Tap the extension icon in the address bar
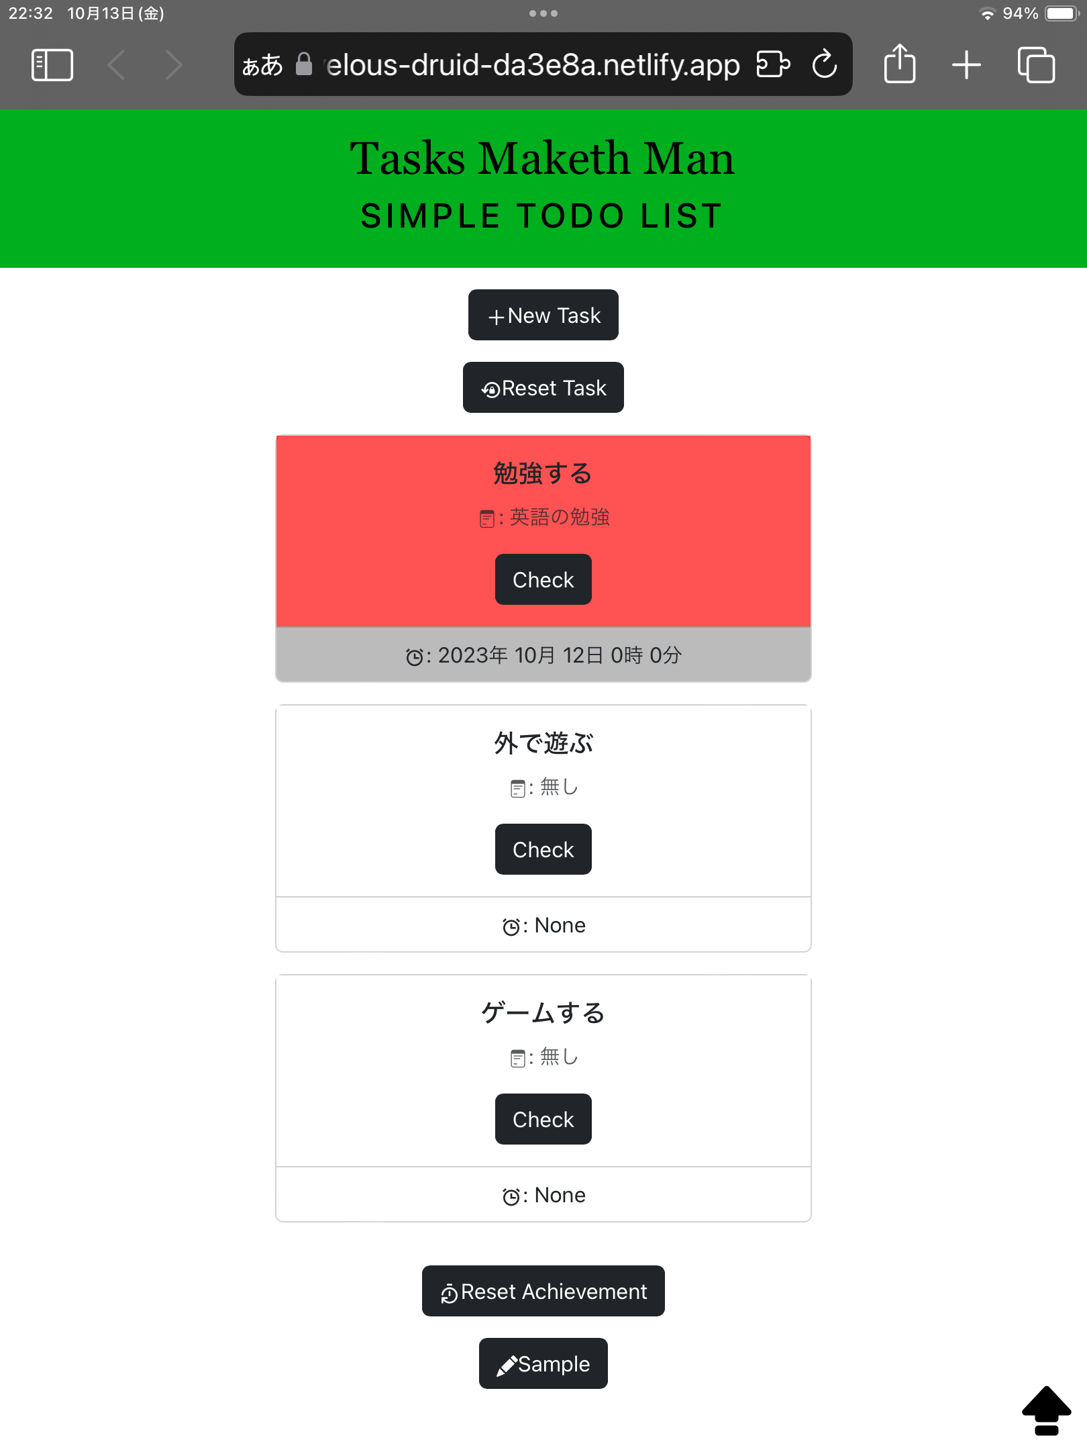 772,64
